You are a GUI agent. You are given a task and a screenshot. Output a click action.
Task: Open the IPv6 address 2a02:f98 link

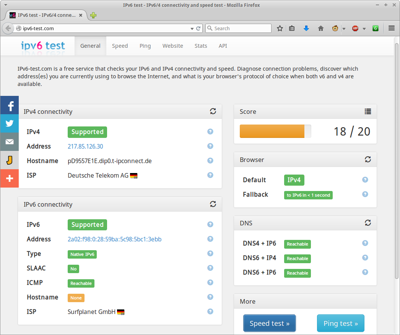pyautogui.click(x=115, y=239)
